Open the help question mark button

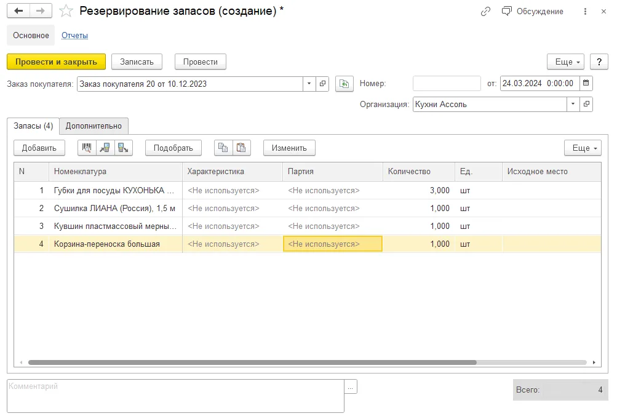coord(599,62)
